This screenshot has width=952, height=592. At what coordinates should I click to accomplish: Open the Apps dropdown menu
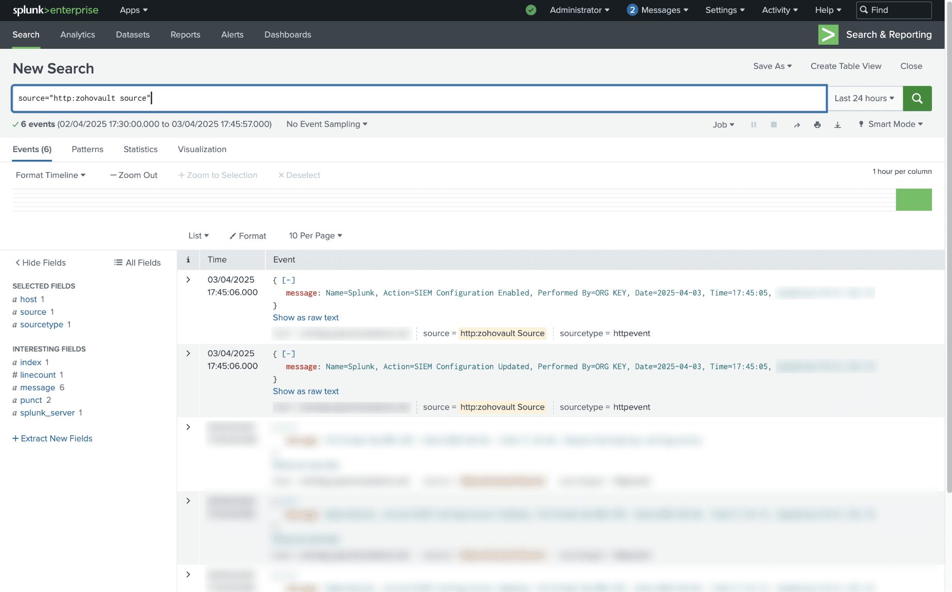coord(134,10)
